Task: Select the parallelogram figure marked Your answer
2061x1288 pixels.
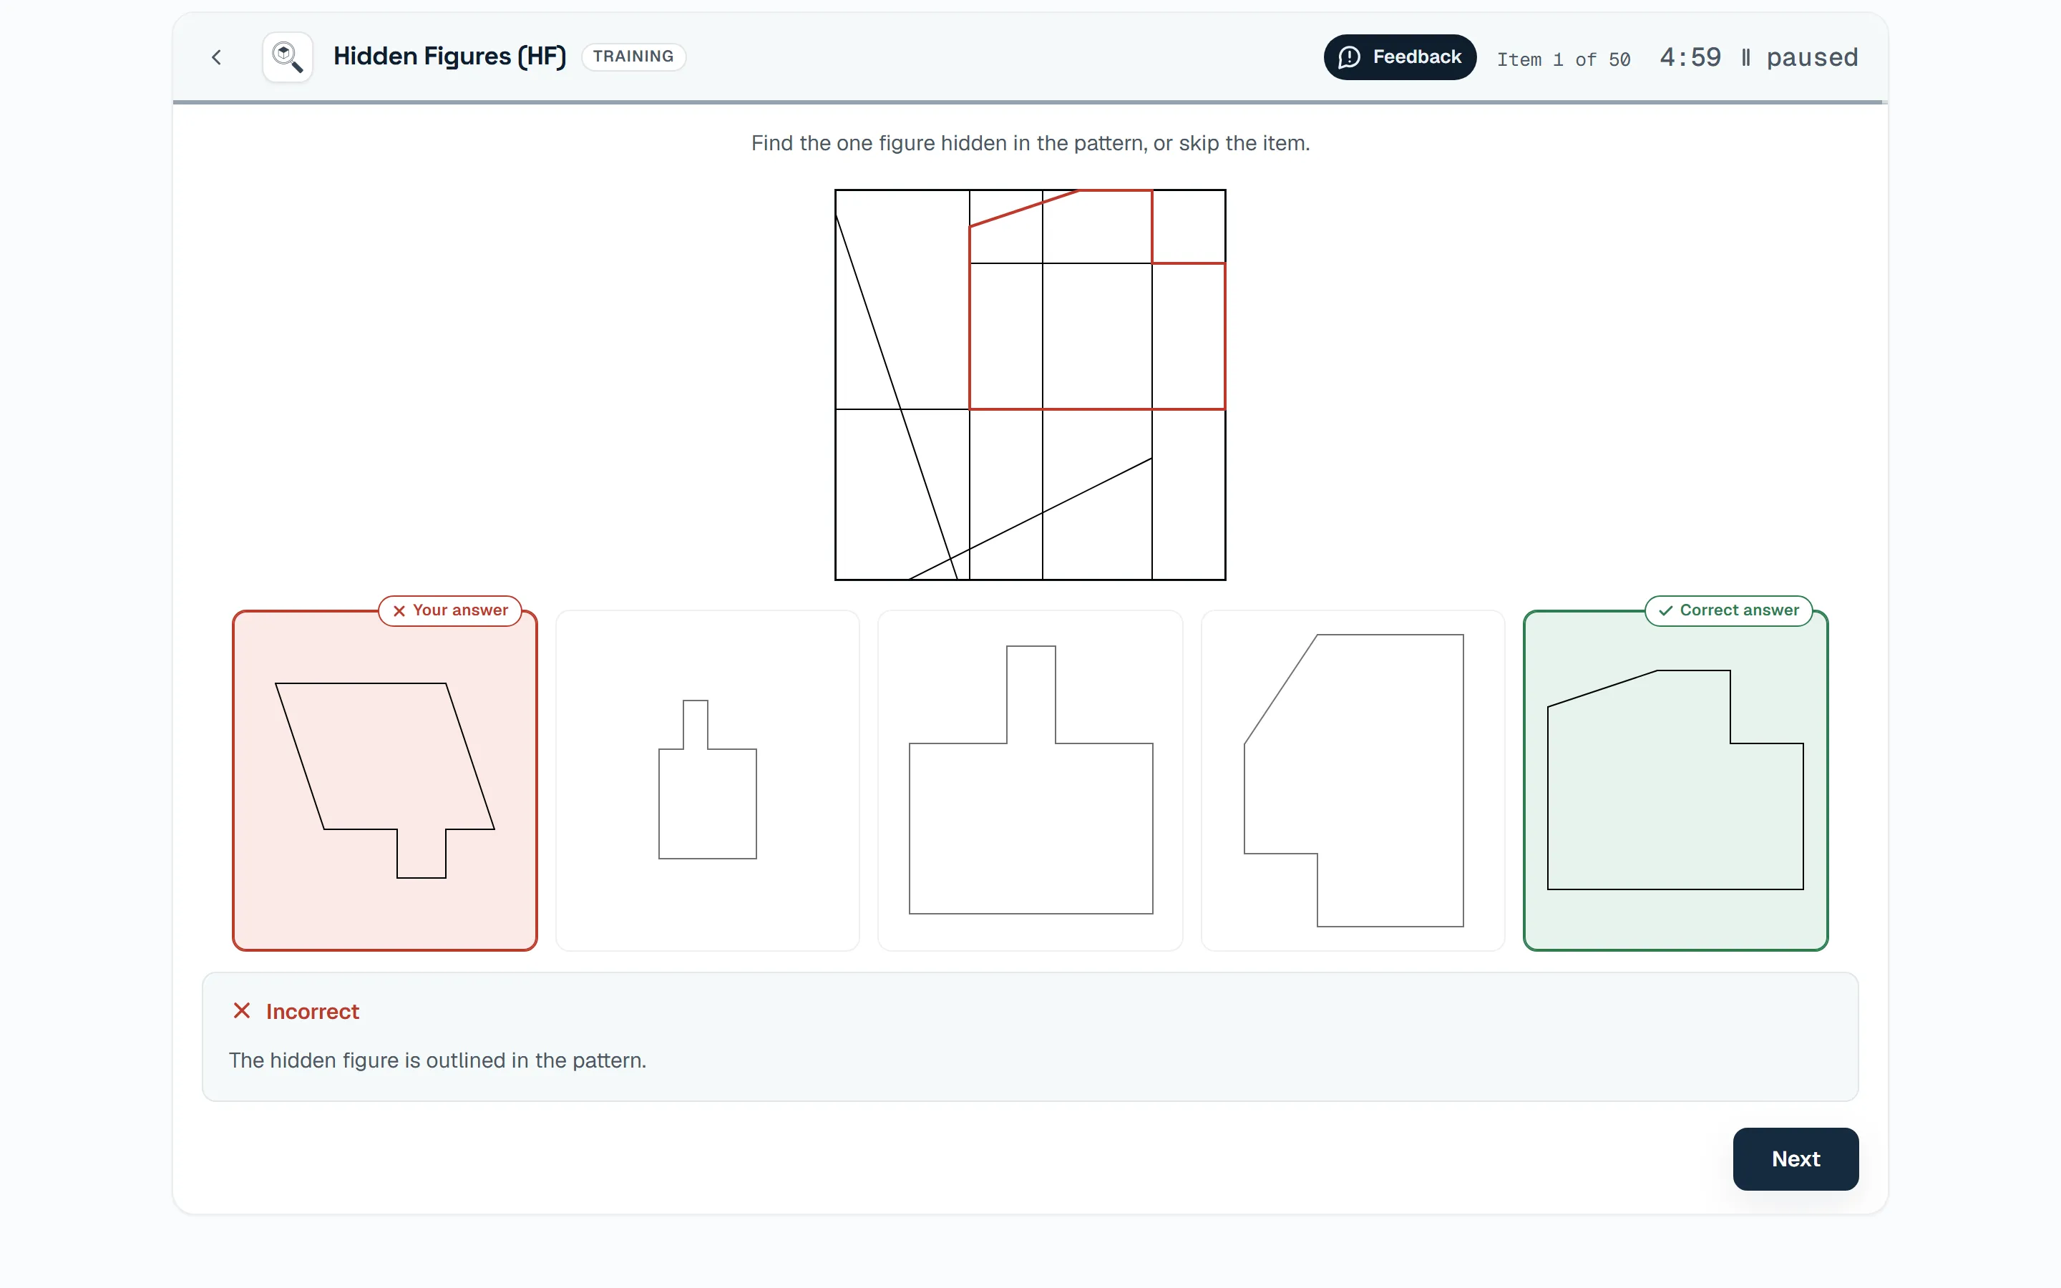Action: coord(385,780)
